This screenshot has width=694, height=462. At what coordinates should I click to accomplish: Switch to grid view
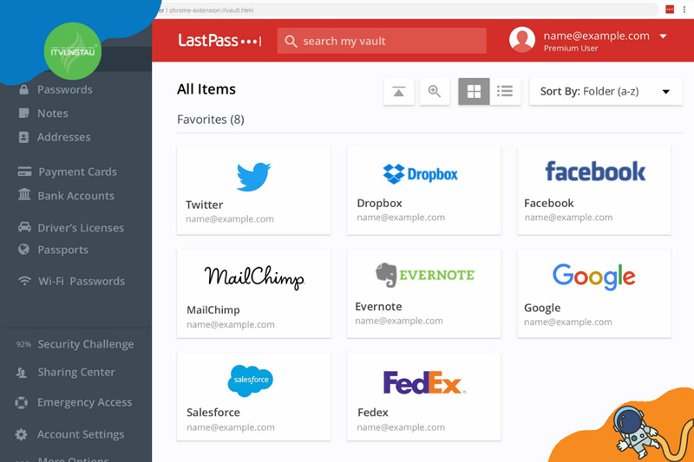(x=474, y=92)
